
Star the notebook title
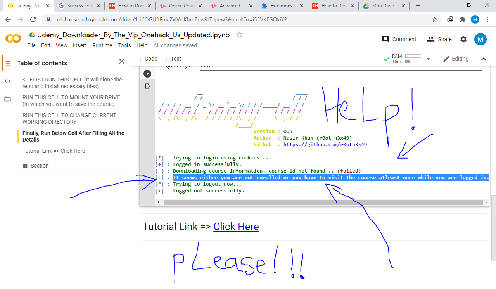click(x=240, y=35)
